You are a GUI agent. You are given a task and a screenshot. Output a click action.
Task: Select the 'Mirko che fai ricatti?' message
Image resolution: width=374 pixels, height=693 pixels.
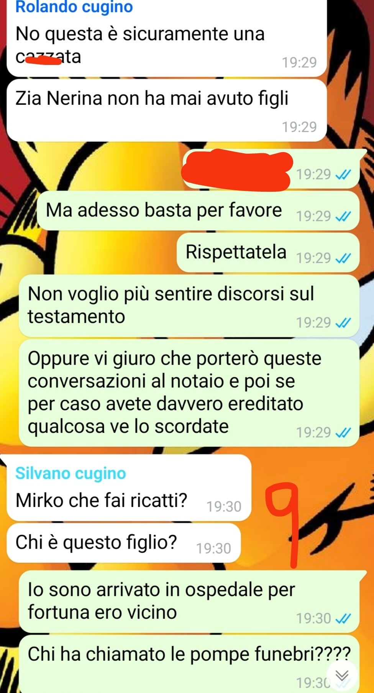(x=129, y=487)
